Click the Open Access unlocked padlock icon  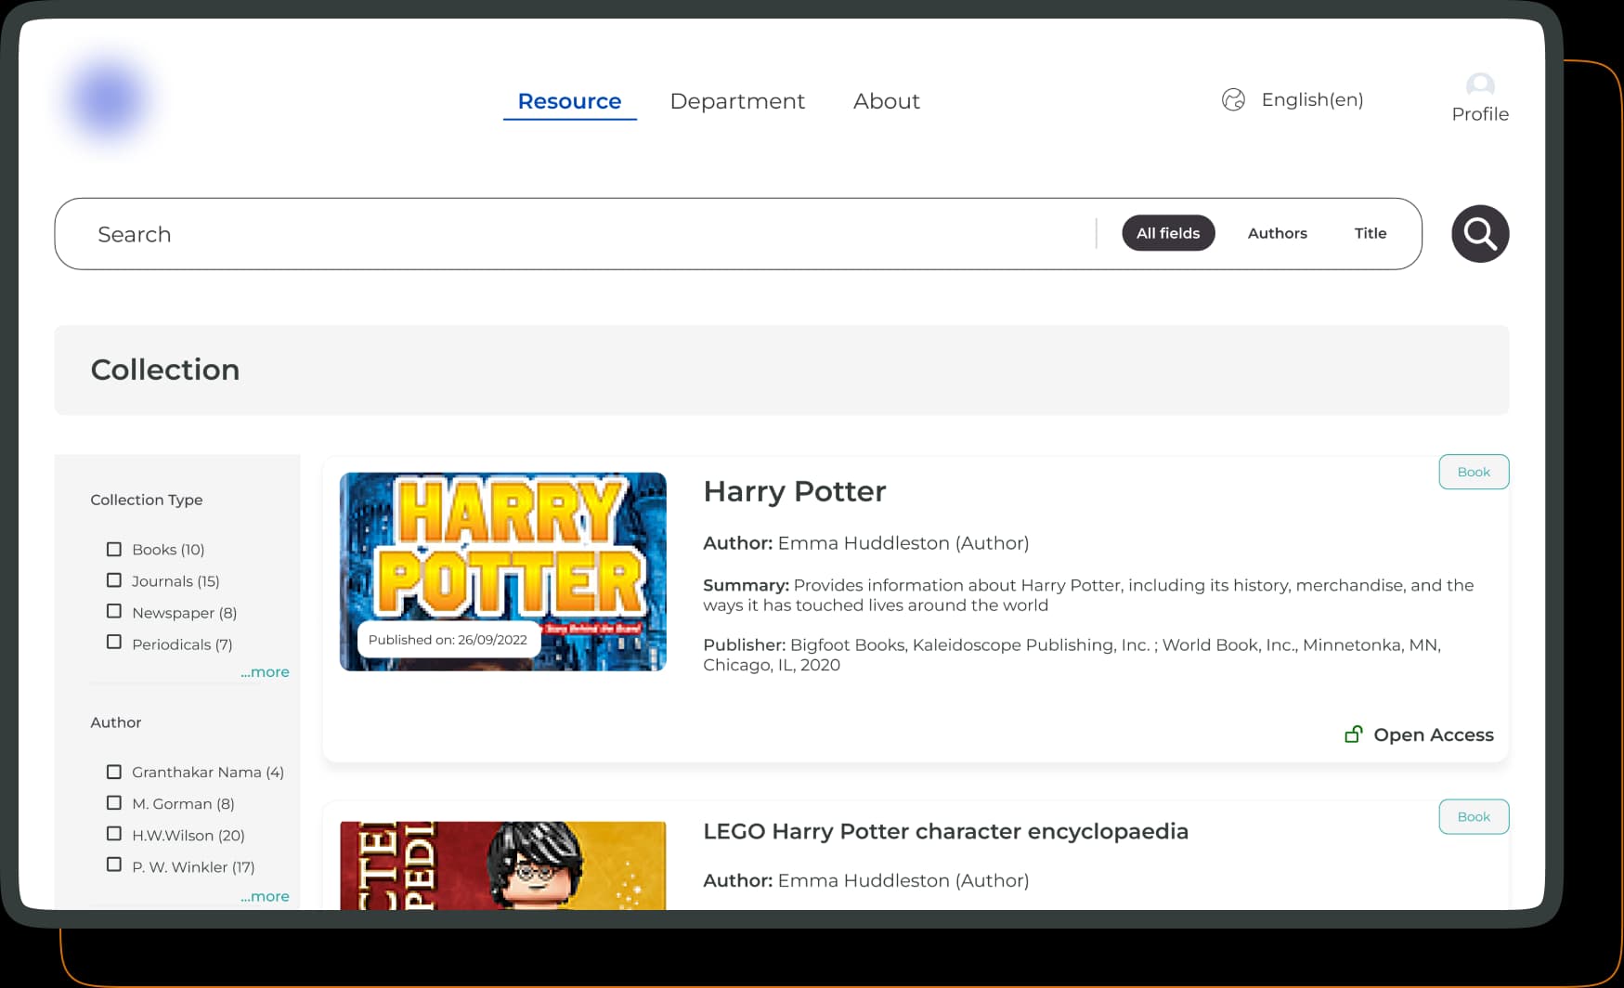pyautogui.click(x=1354, y=734)
